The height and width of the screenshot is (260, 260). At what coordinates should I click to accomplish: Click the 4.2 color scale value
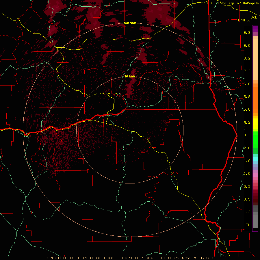(247, 122)
